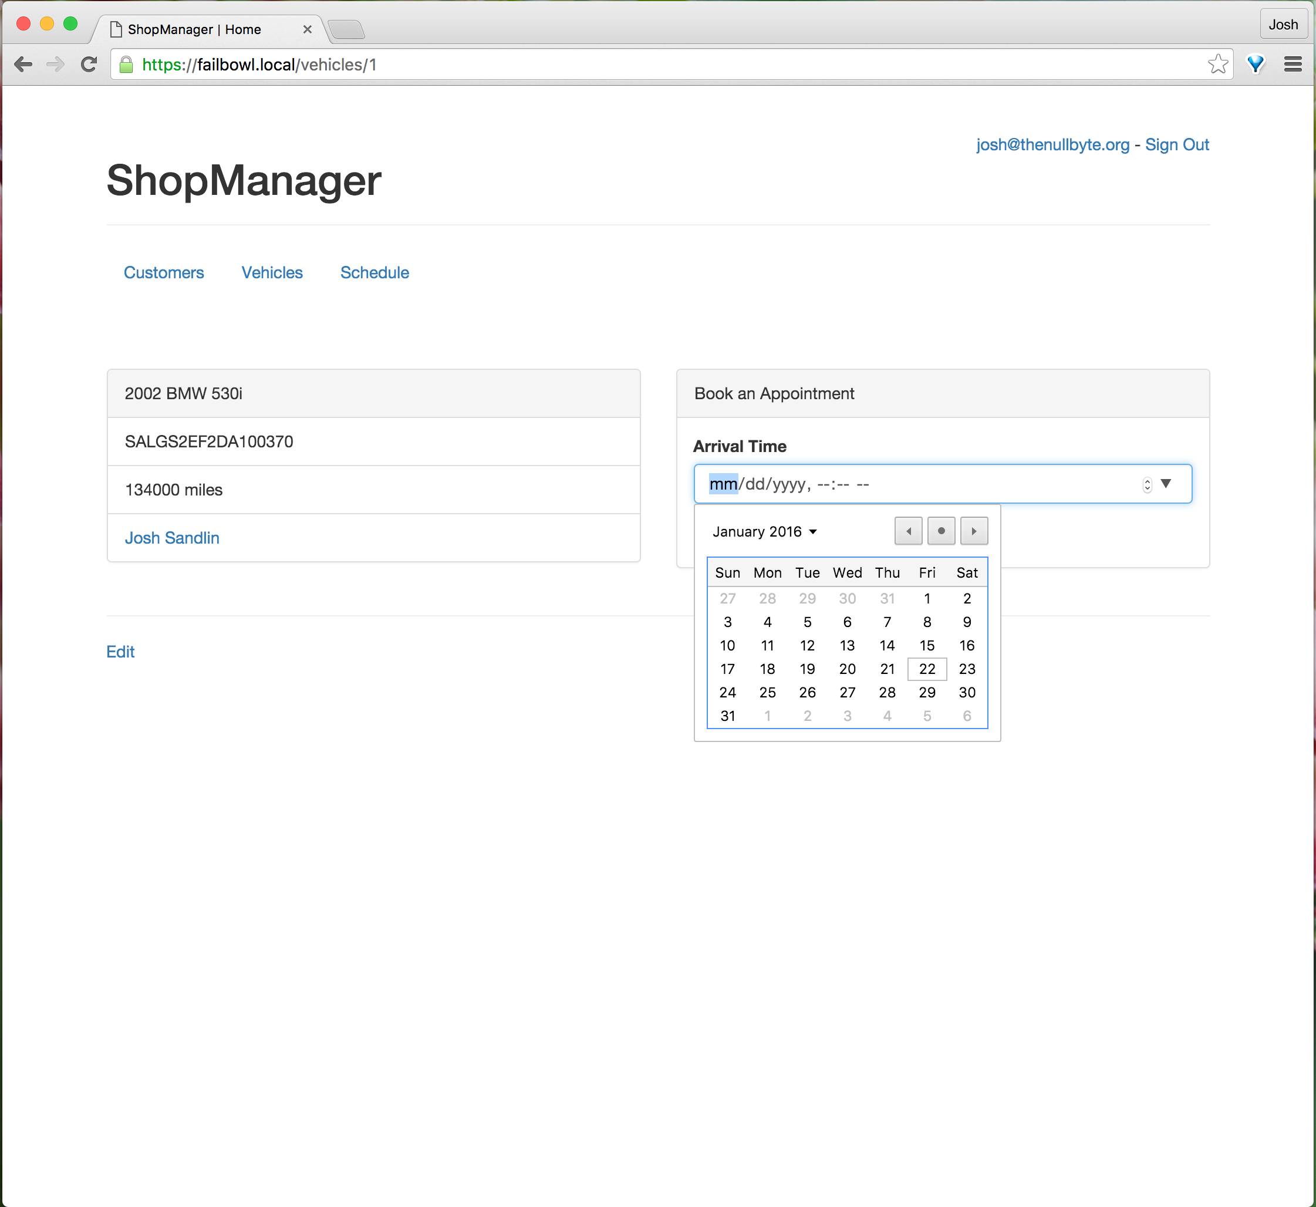
Task: Click the Edit link
Action: point(120,651)
